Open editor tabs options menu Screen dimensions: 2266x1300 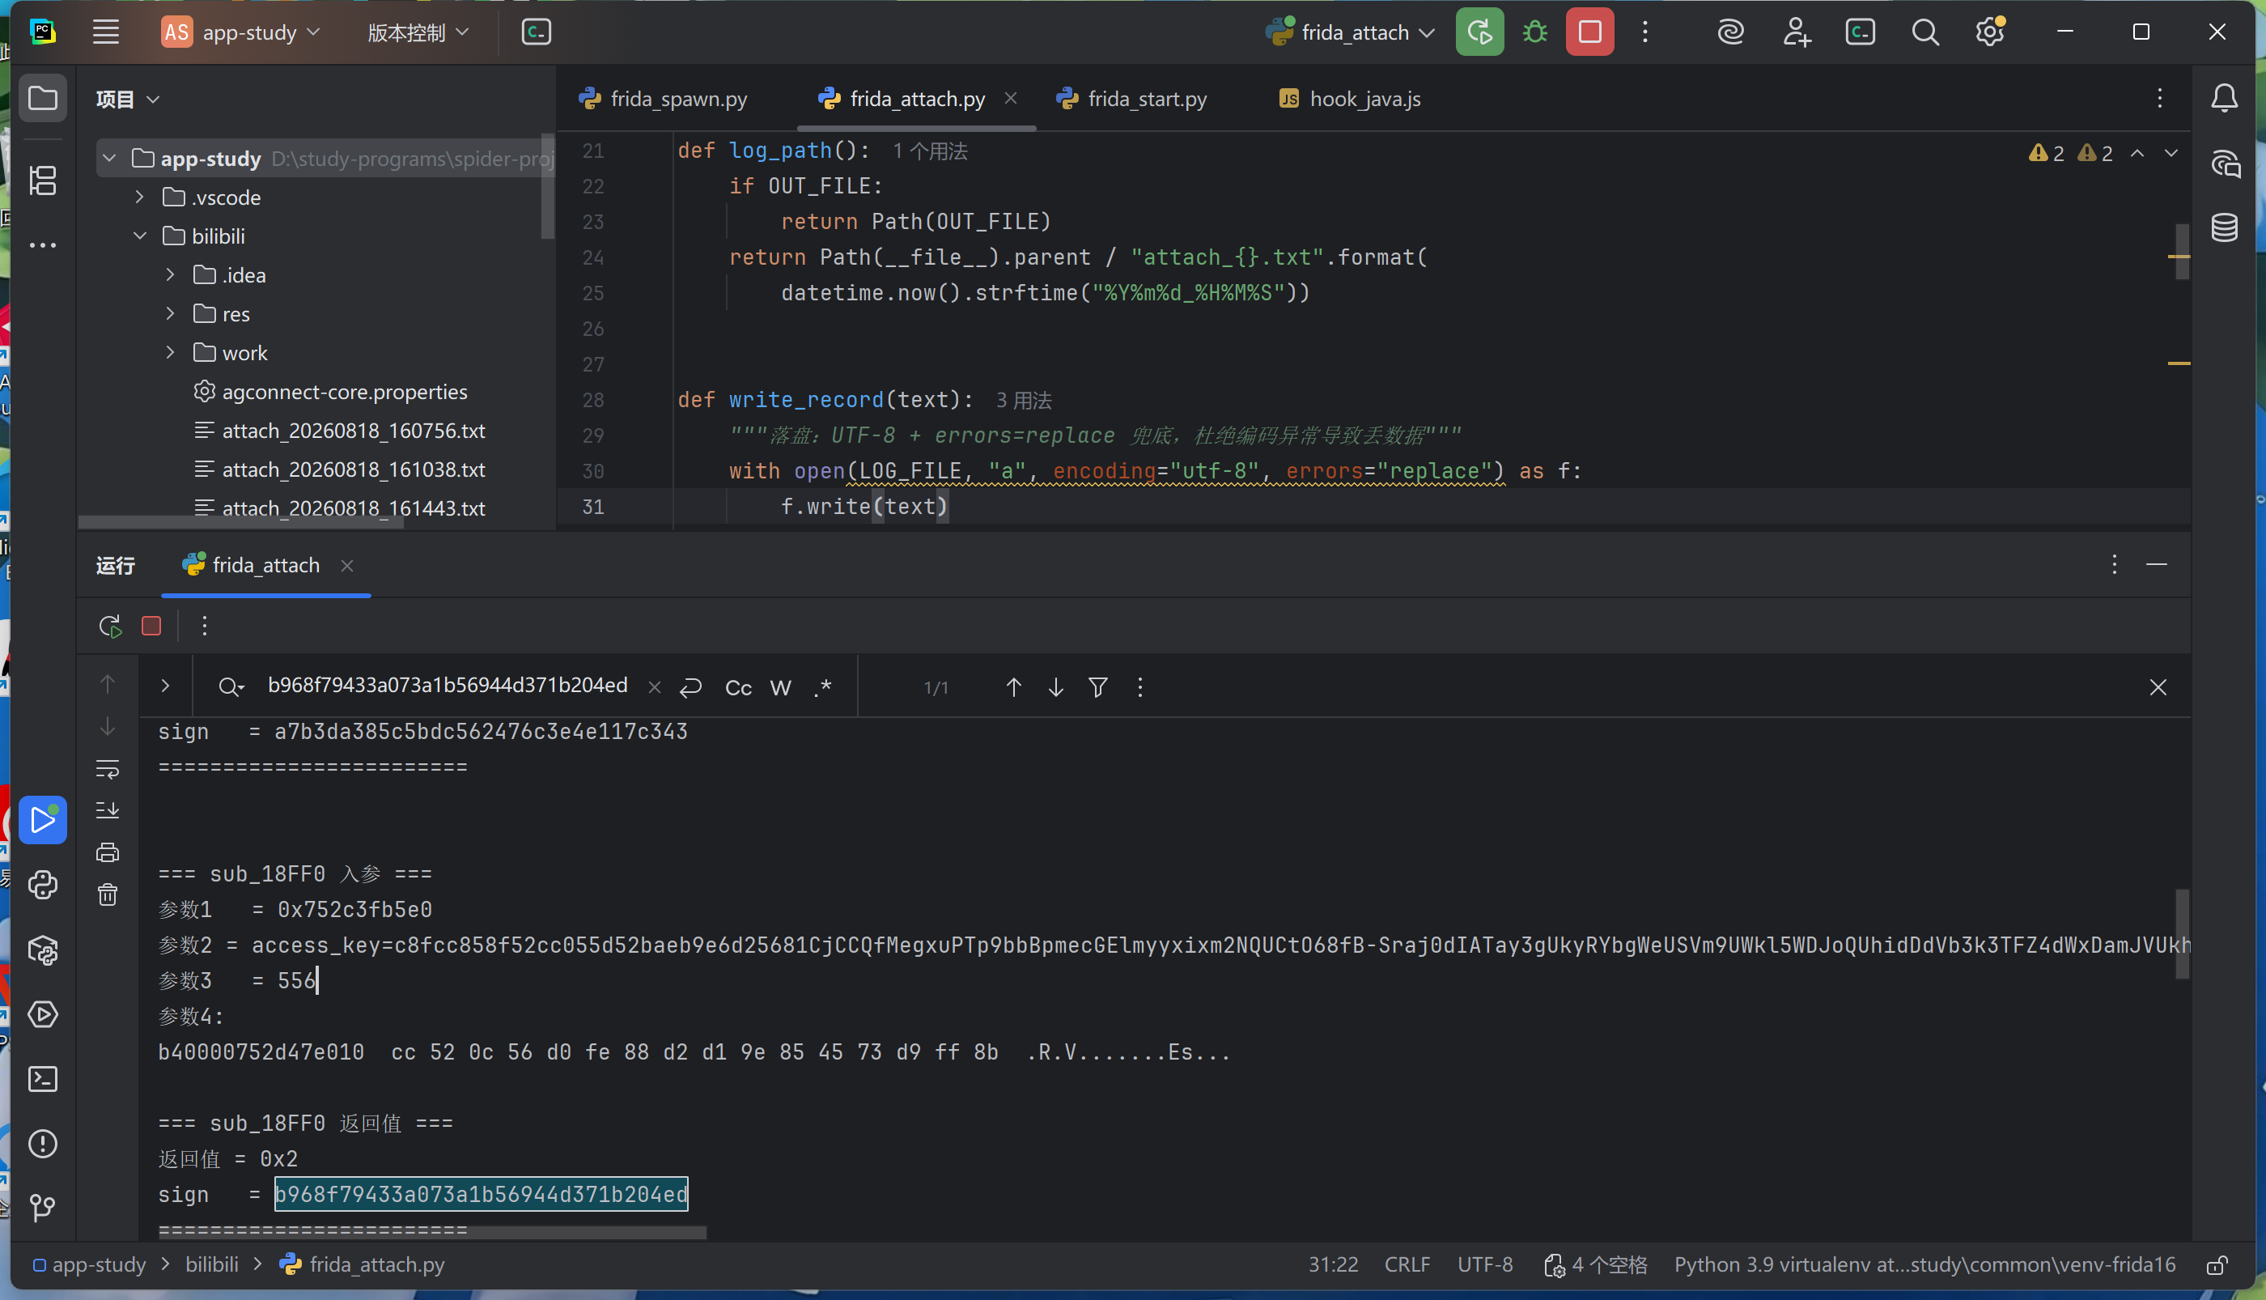[x=2159, y=98]
